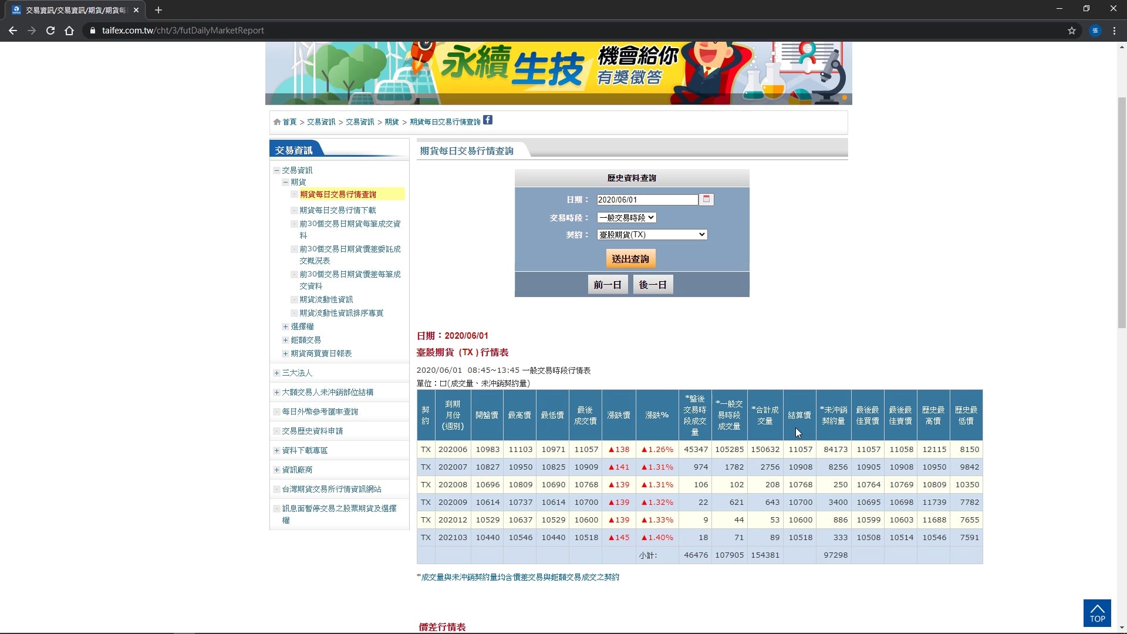Click the 後一日 next day button
The height and width of the screenshot is (634, 1127).
click(x=653, y=285)
